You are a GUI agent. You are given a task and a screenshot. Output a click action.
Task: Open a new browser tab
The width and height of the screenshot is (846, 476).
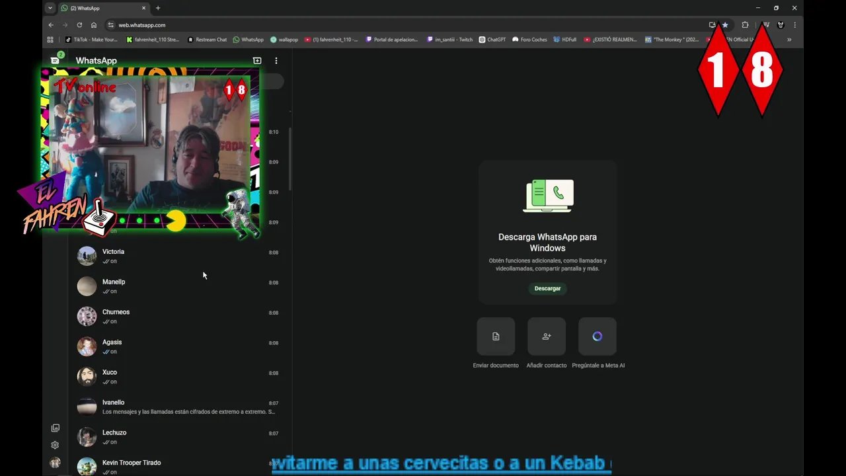coord(158,8)
